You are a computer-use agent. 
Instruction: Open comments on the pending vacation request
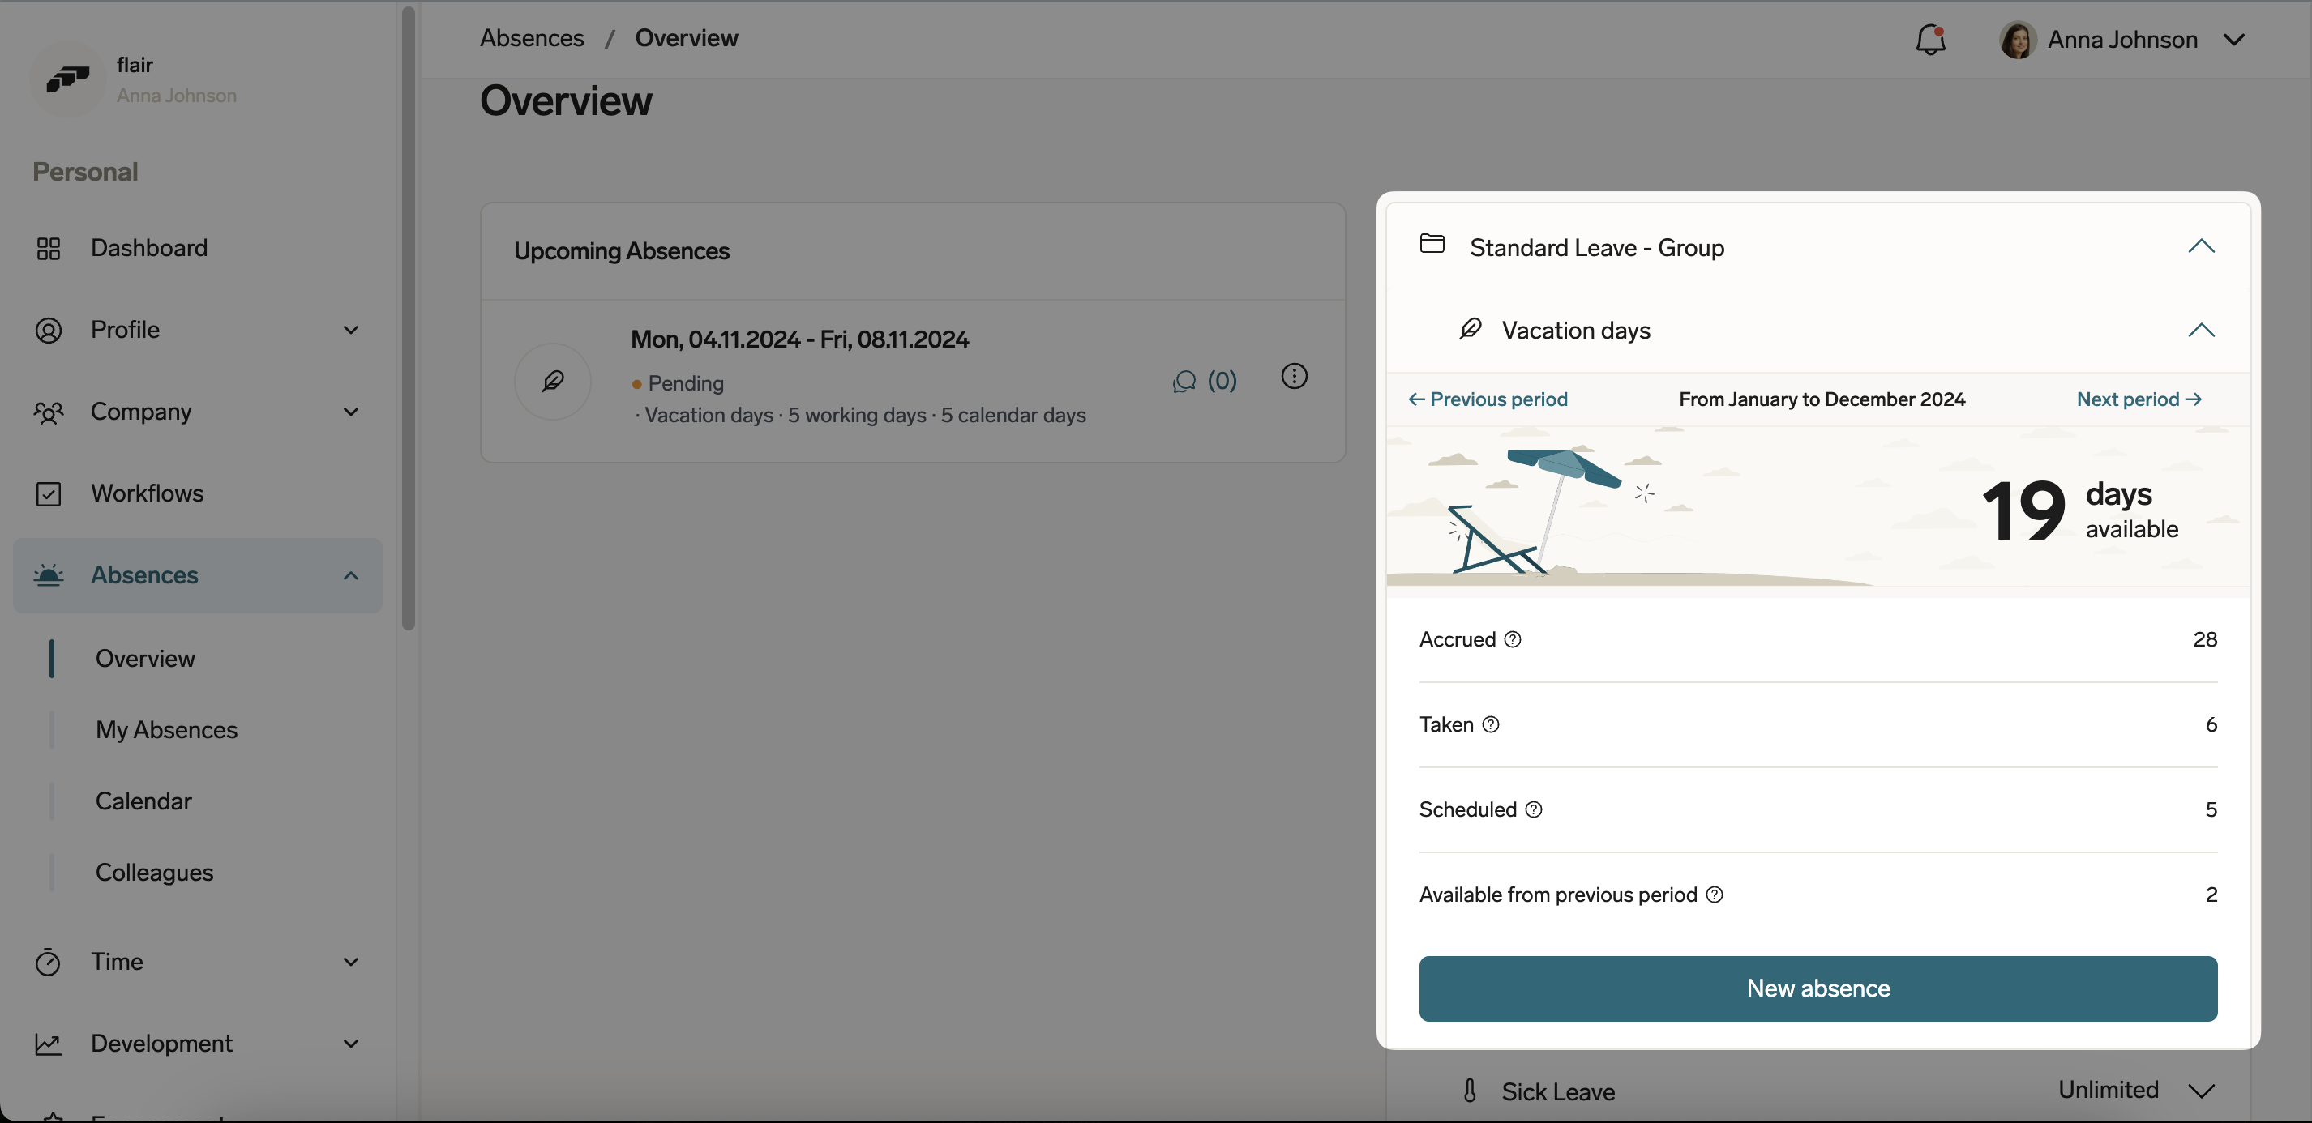[1204, 382]
